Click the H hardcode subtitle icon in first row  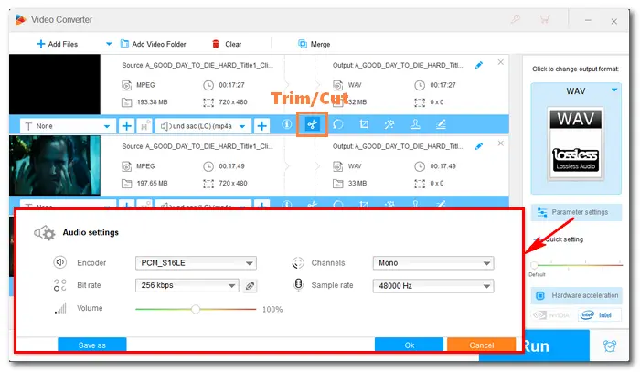click(144, 126)
